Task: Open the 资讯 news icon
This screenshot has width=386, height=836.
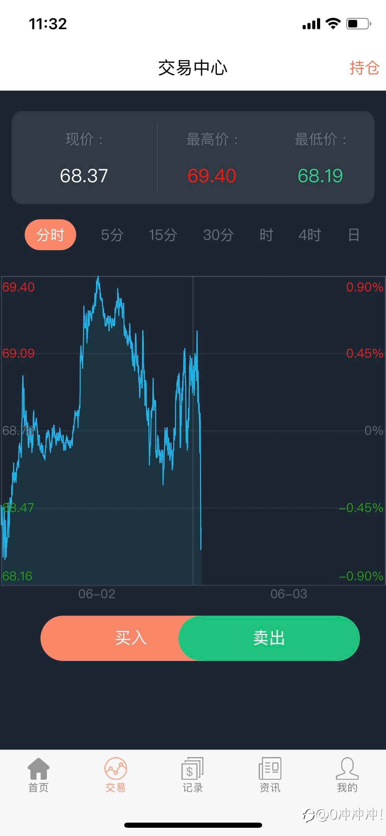Action: coord(270,769)
